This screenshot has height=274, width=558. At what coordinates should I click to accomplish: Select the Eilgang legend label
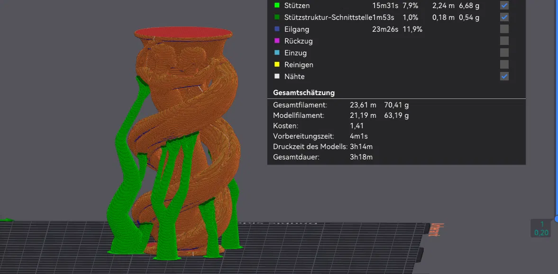click(x=297, y=29)
